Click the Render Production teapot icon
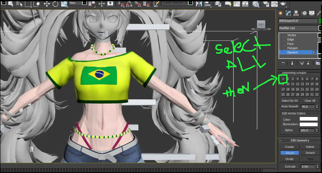 pyautogui.click(x=283, y=4)
